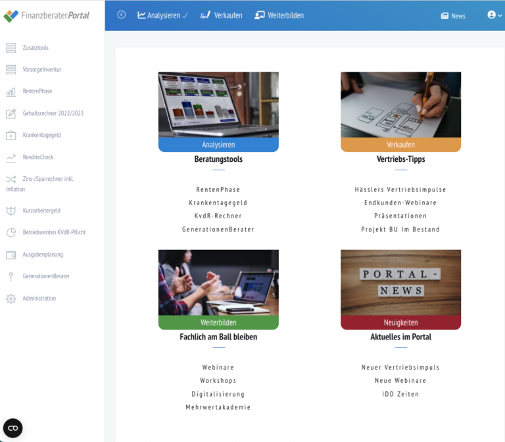The width and height of the screenshot is (505, 442).
Task: Click the red Neuigkeiten card banner
Action: tap(400, 322)
